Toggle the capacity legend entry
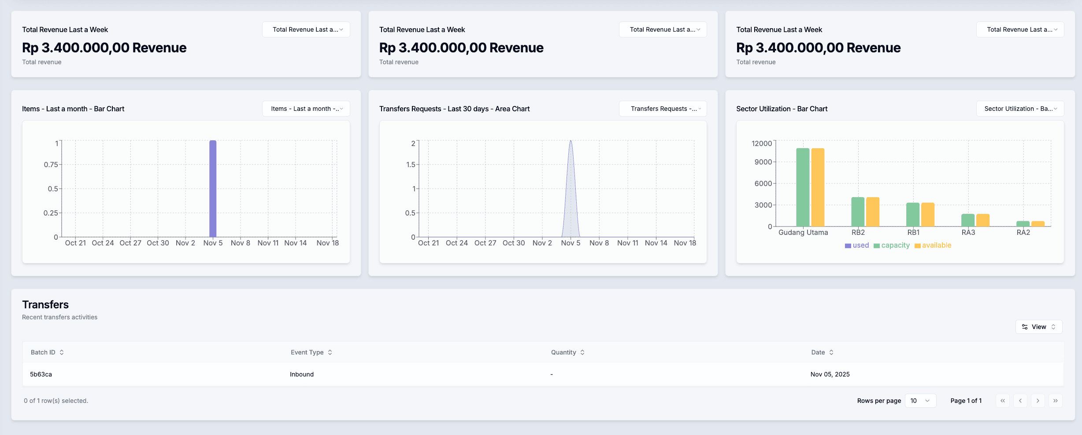 click(892, 245)
